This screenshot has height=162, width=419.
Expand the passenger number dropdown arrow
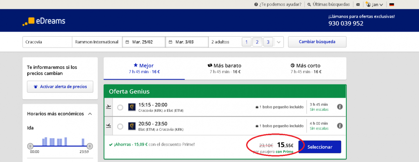point(279,42)
